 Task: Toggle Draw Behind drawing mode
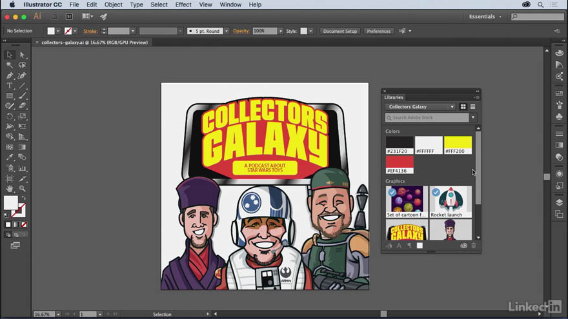point(16,235)
